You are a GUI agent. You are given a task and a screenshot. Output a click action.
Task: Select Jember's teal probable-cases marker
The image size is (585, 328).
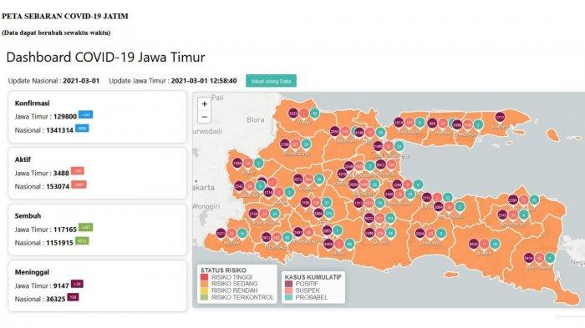(x=495, y=245)
